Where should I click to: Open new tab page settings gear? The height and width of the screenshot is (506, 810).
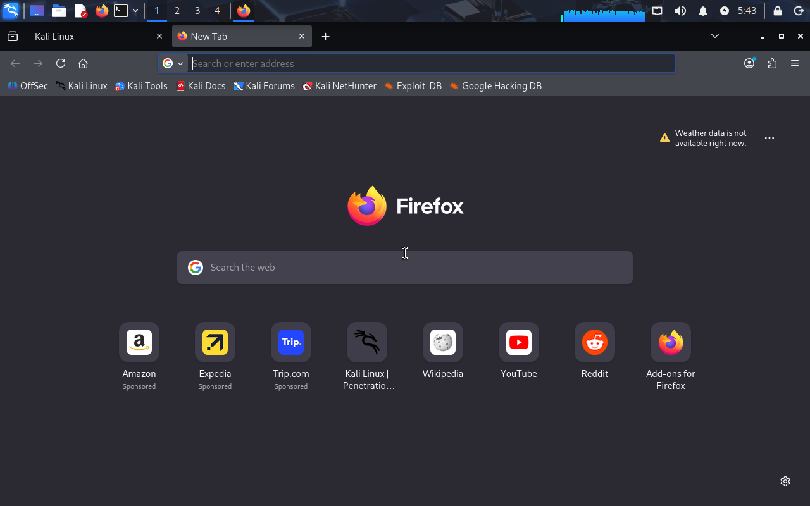coord(785,481)
